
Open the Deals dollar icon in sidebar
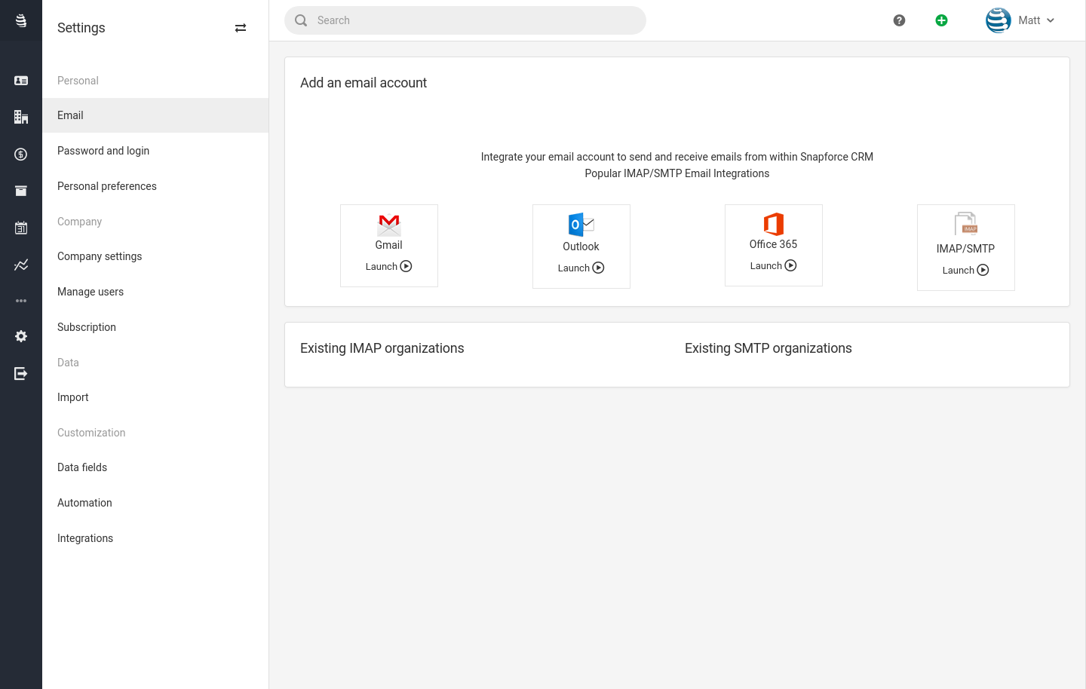pyautogui.click(x=21, y=155)
